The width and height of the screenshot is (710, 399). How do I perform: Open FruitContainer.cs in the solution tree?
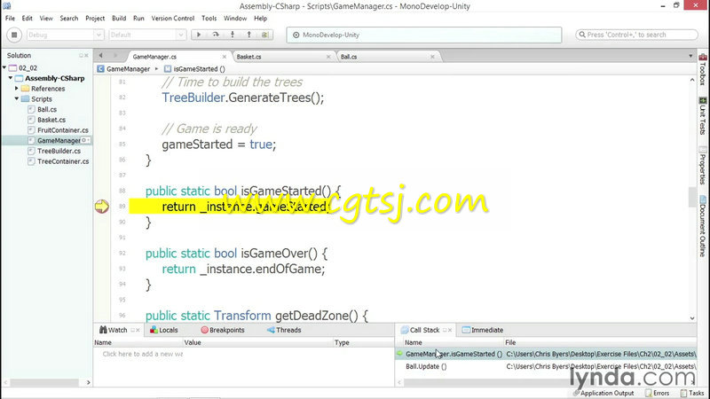pos(62,129)
